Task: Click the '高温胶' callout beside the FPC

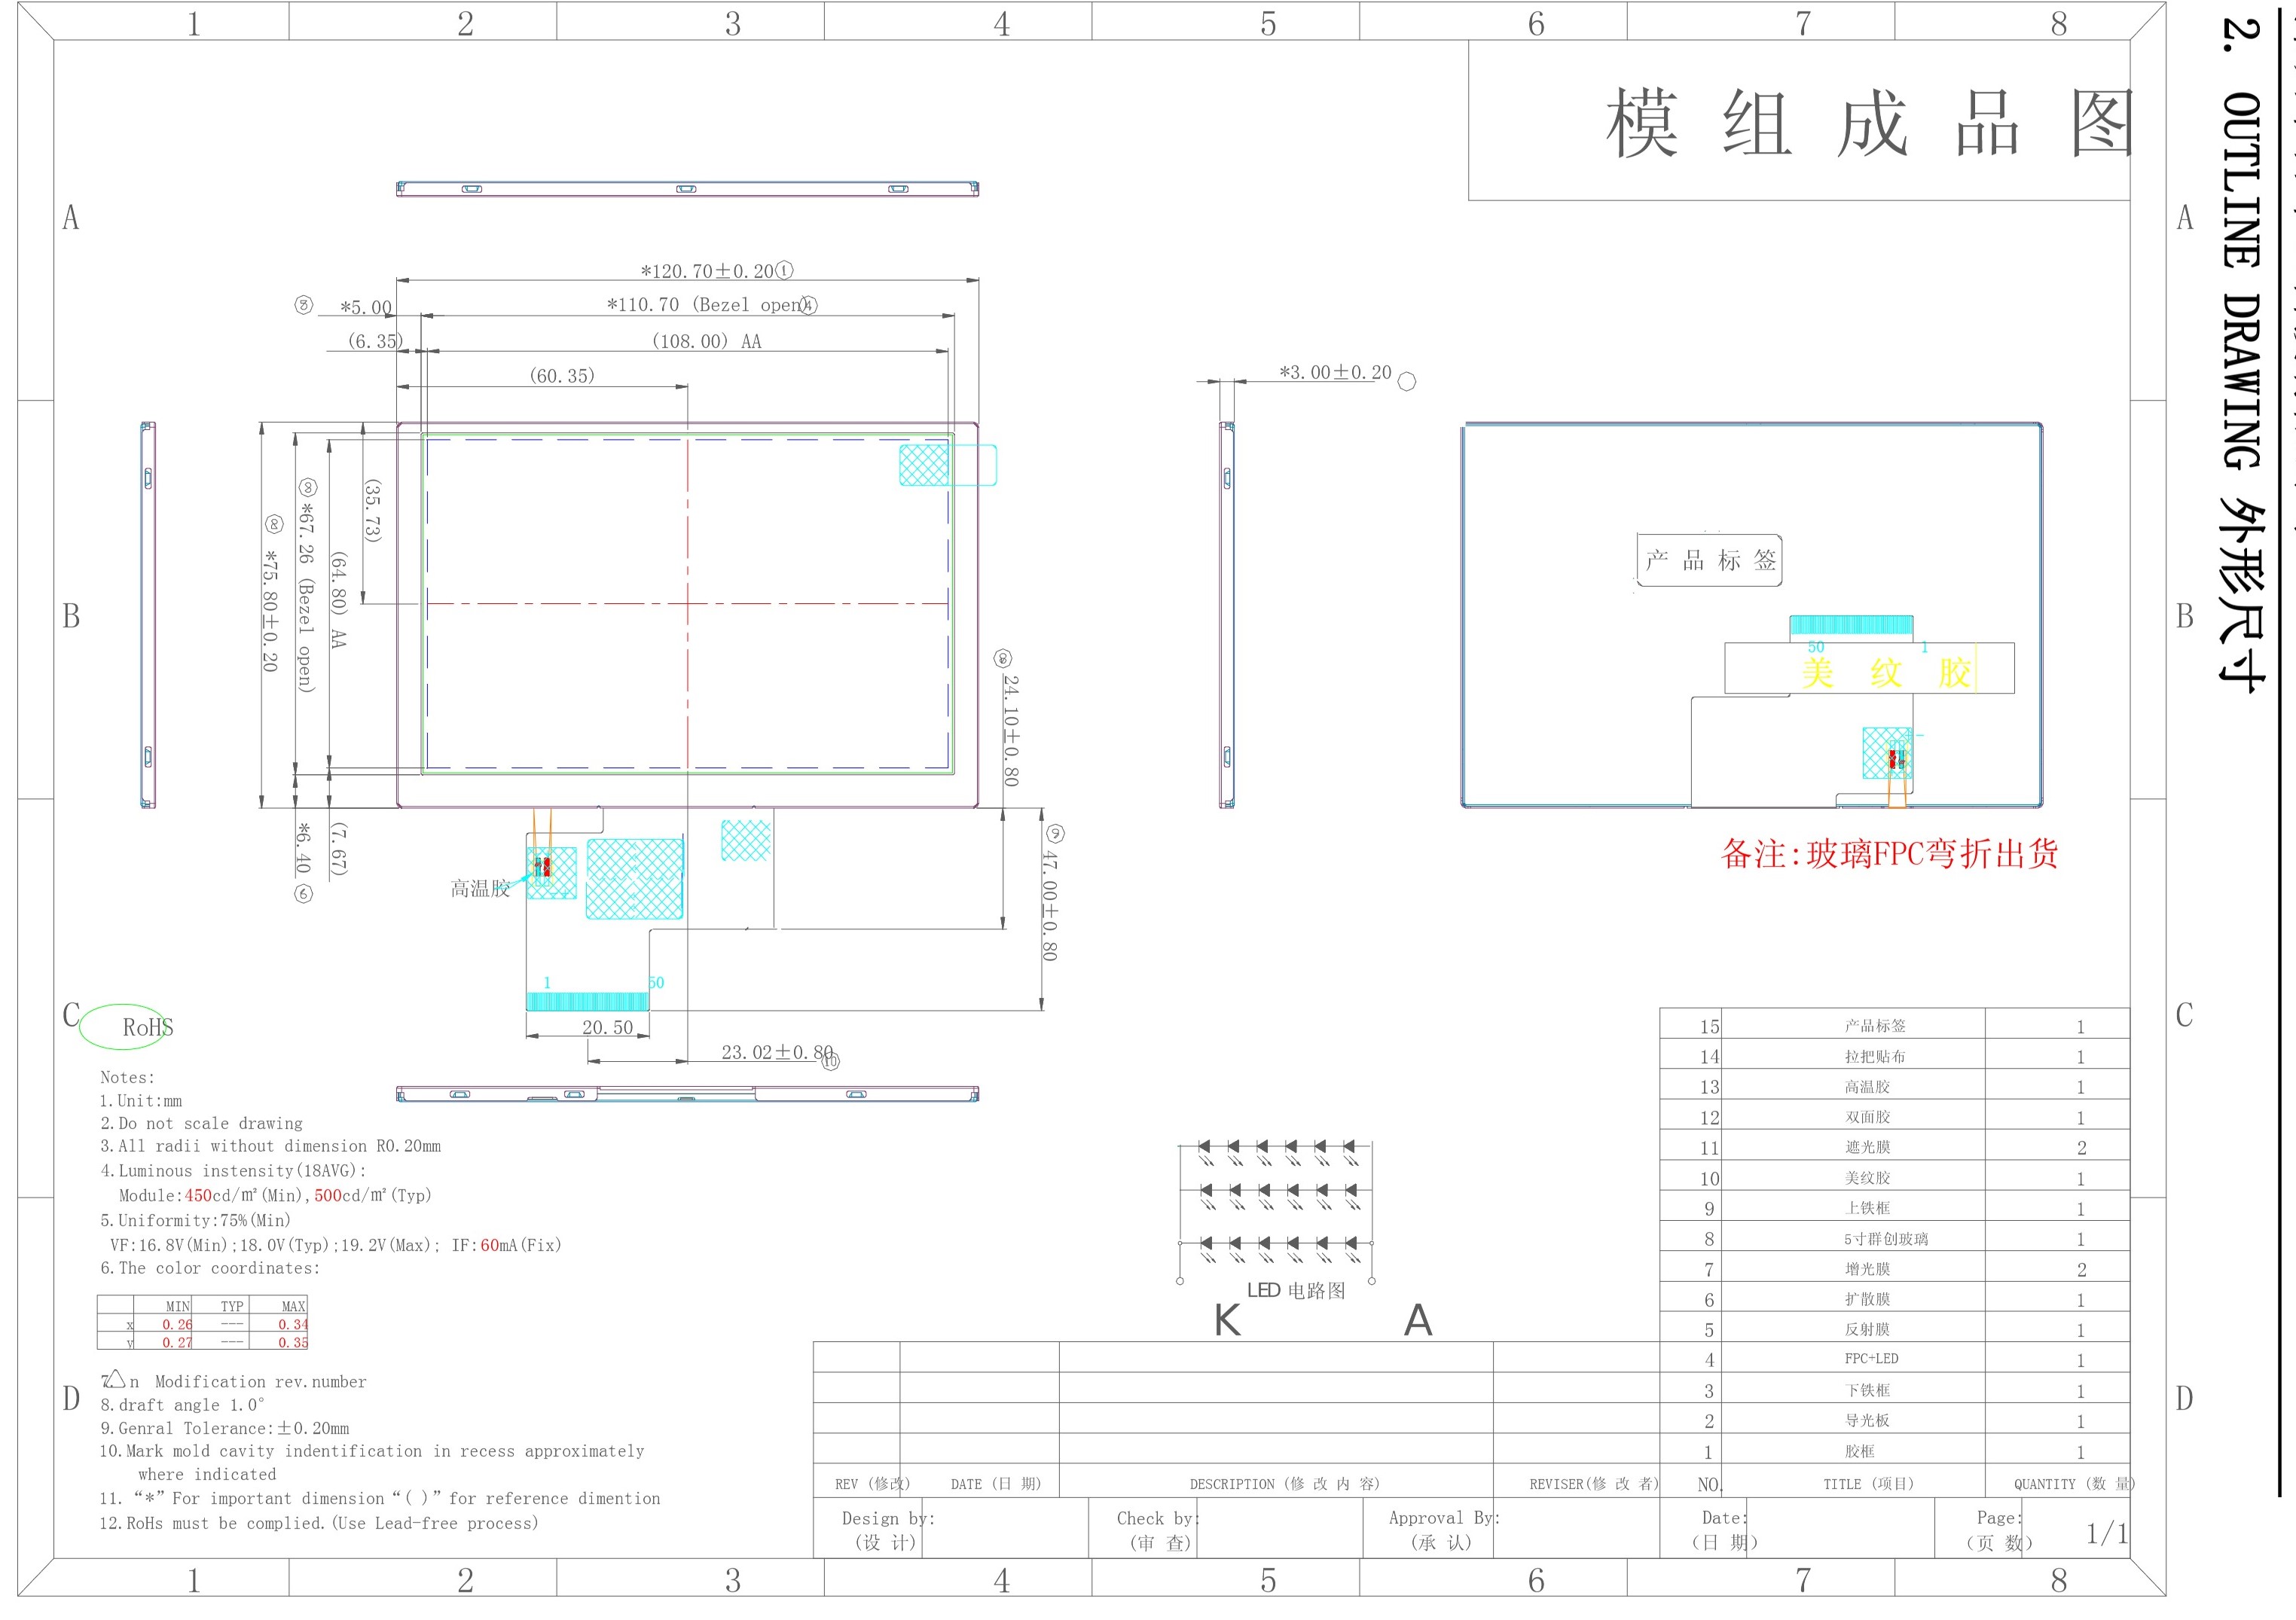Action: 480,888
